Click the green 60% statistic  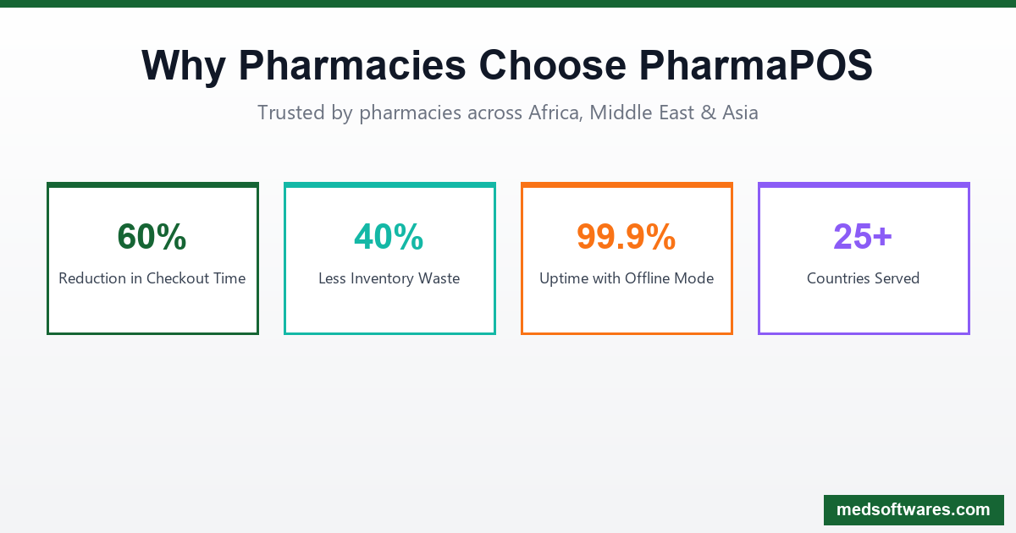pyautogui.click(x=152, y=237)
